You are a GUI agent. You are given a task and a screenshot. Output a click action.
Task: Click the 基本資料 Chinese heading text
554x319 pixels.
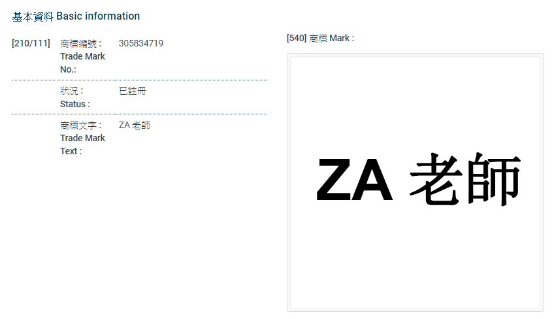point(33,16)
